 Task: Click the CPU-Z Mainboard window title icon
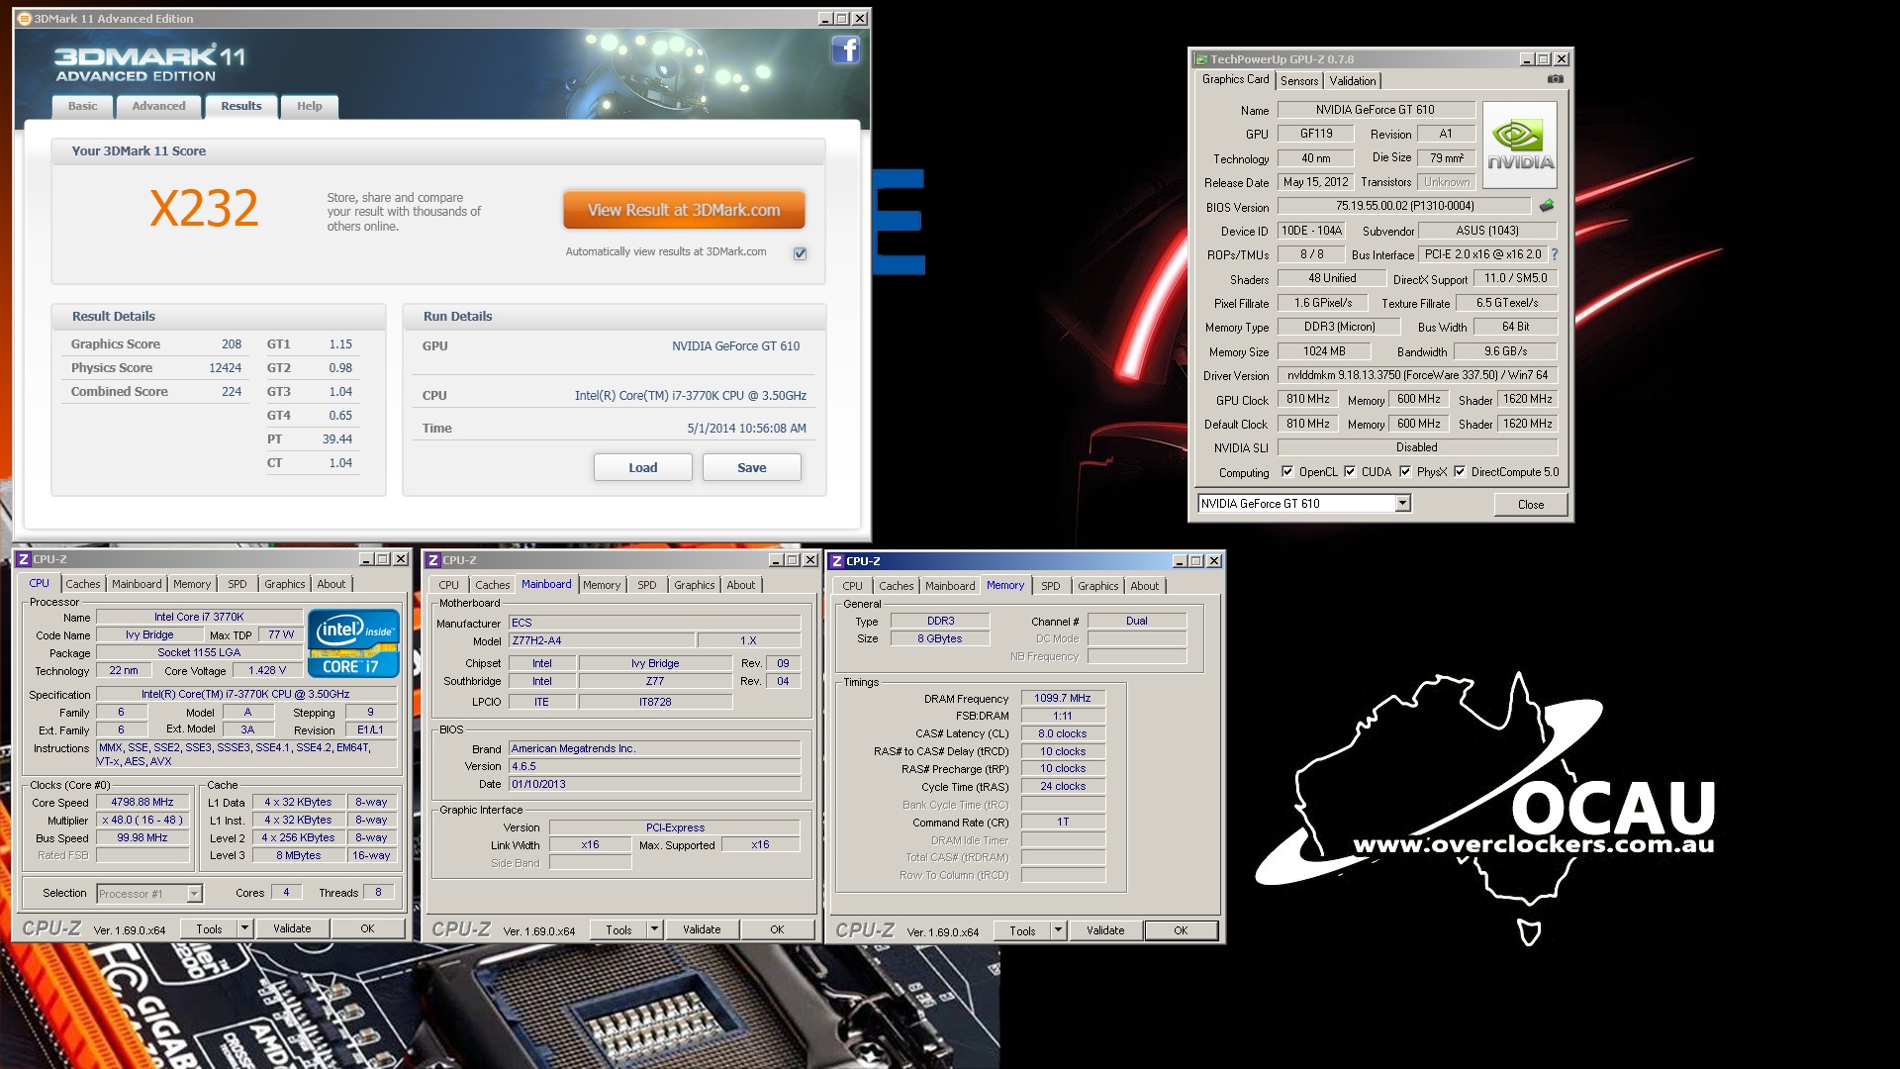[433, 560]
